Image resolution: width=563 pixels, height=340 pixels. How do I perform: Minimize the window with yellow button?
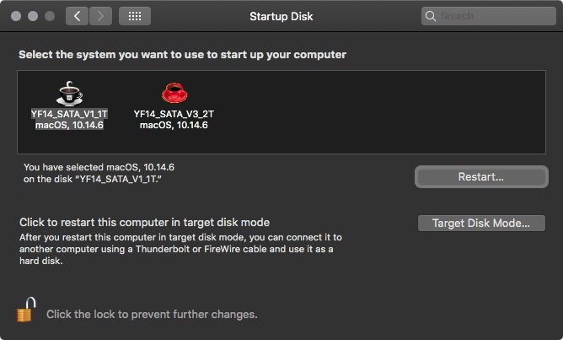point(34,16)
